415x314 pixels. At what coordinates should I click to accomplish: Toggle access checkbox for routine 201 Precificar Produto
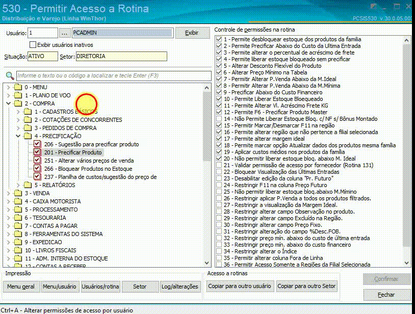point(37,152)
